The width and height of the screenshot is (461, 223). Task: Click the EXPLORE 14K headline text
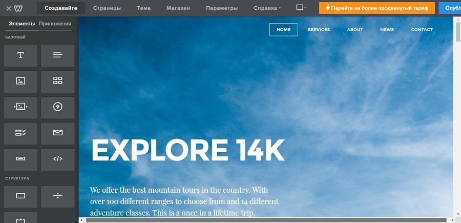coord(188,150)
